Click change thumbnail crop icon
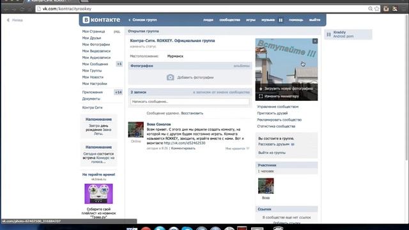This screenshot has height=230, width=409. tap(261, 96)
